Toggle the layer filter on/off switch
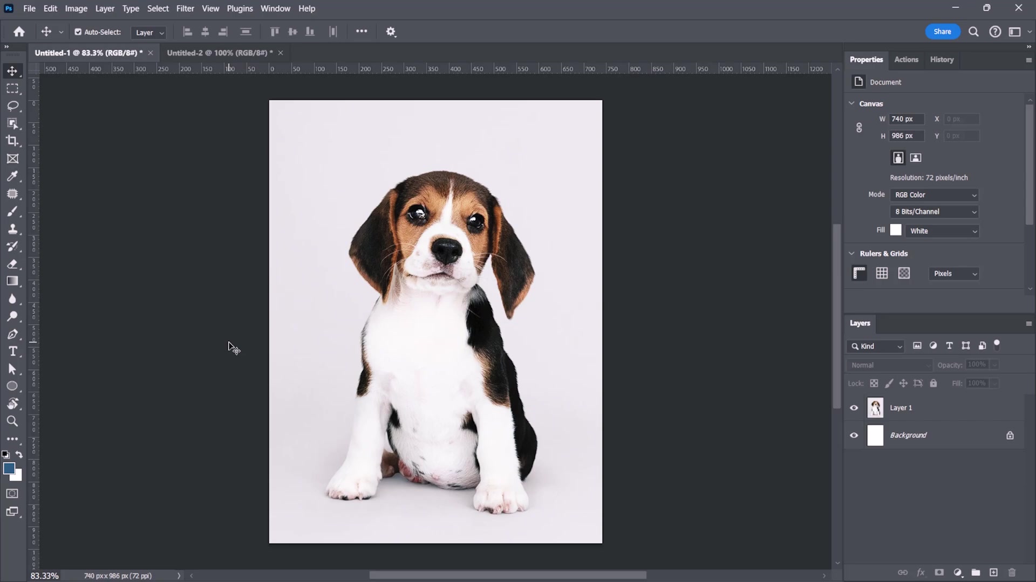Image resolution: width=1036 pixels, height=582 pixels. click(997, 344)
